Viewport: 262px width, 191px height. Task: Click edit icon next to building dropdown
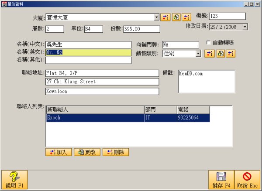[x=176, y=17]
